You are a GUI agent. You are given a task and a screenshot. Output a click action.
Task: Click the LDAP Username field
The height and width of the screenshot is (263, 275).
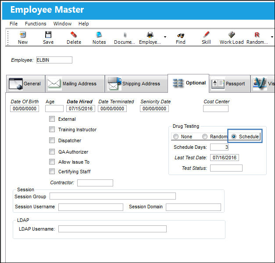click(112, 229)
